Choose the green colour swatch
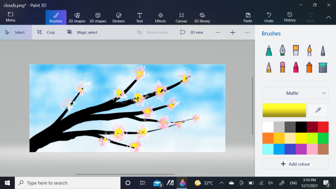The width and height of the screenshot is (336, 189). click(323, 138)
